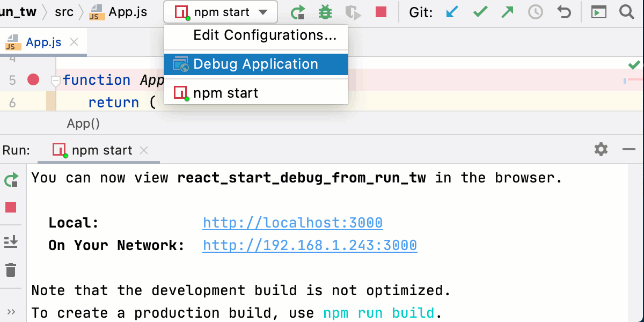Close the App.js editor tab
The height and width of the screenshot is (322, 644).
74,41
